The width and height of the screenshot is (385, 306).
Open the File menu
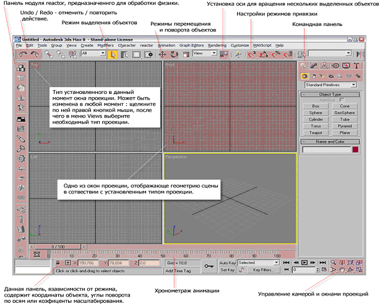[x=19, y=45]
